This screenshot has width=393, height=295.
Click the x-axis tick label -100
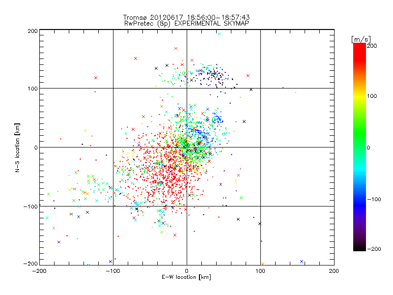(x=113, y=271)
